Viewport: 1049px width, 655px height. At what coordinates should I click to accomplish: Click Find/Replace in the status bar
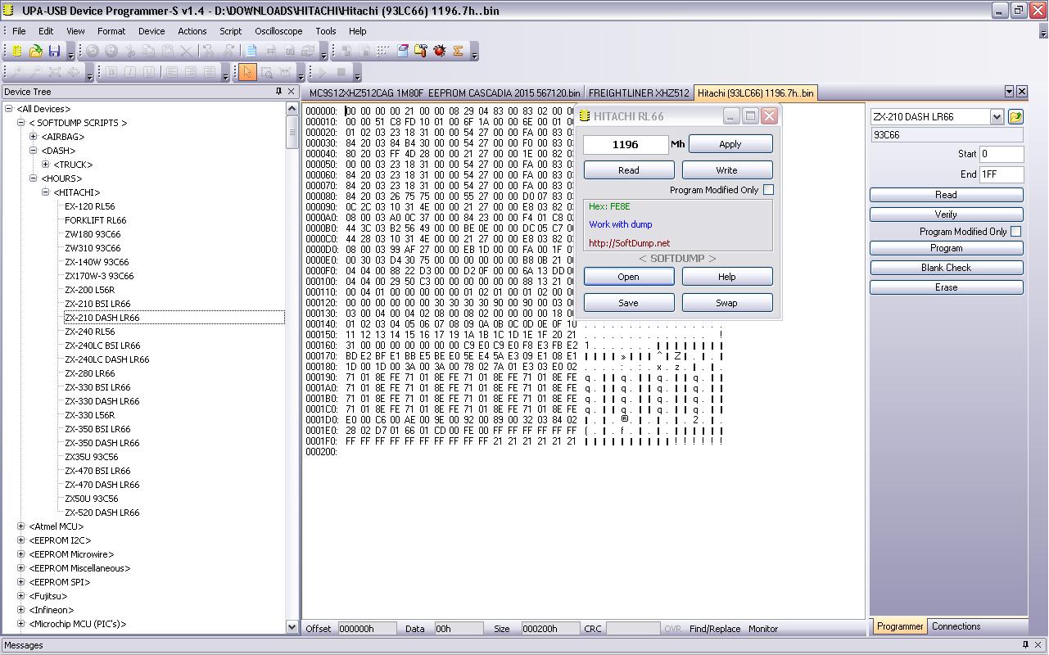point(715,629)
